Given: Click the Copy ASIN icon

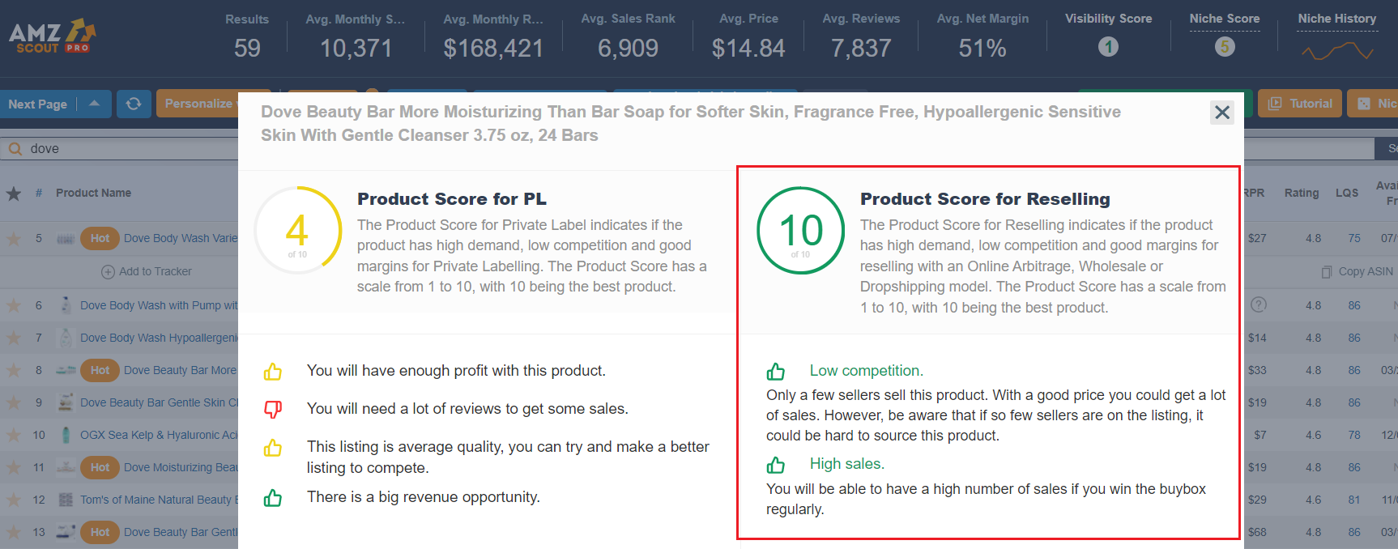Looking at the screenshot, I should [1328, 271].
